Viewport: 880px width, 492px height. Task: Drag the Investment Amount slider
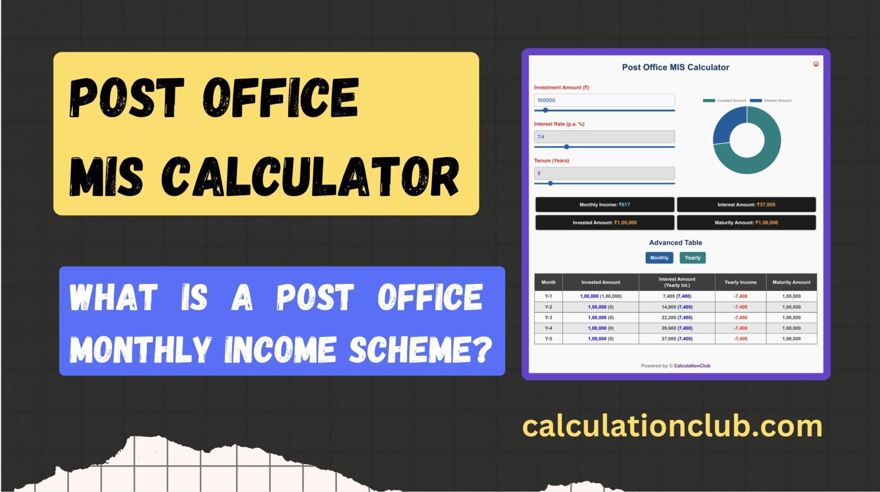point(544,111)
